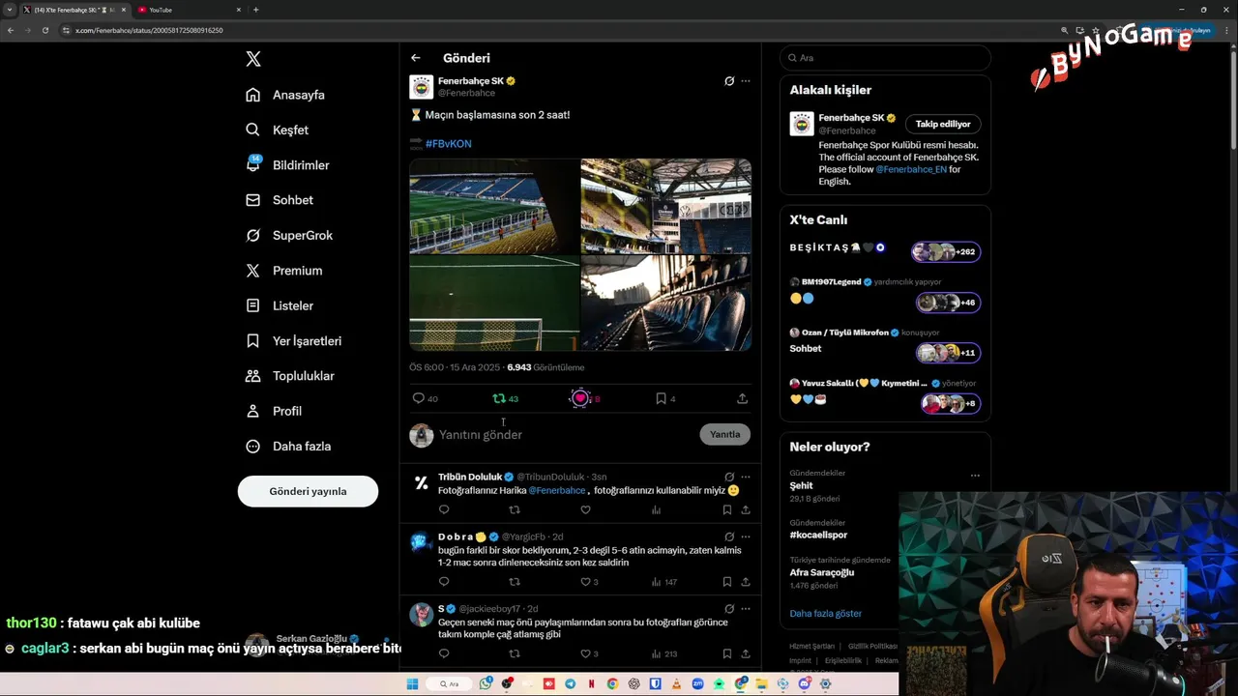This screenshot has width=1238, height=696.
Task: Open the Şehit trending topic
Action: [x=801, y=486]
